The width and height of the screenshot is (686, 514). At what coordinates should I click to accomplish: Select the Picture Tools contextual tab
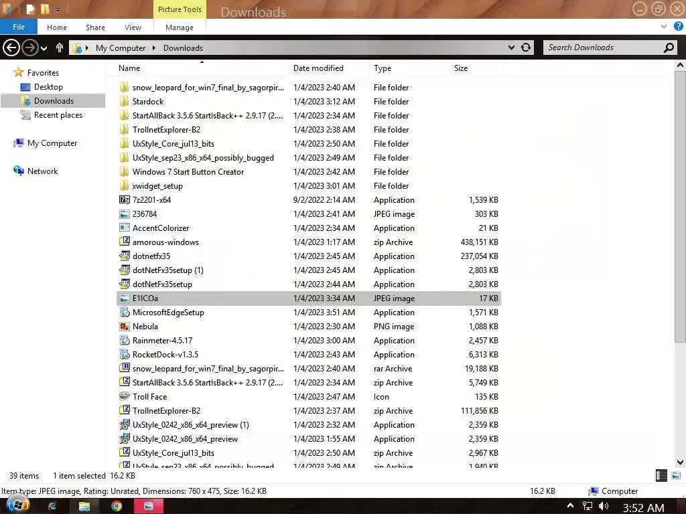tap(180, 9)
